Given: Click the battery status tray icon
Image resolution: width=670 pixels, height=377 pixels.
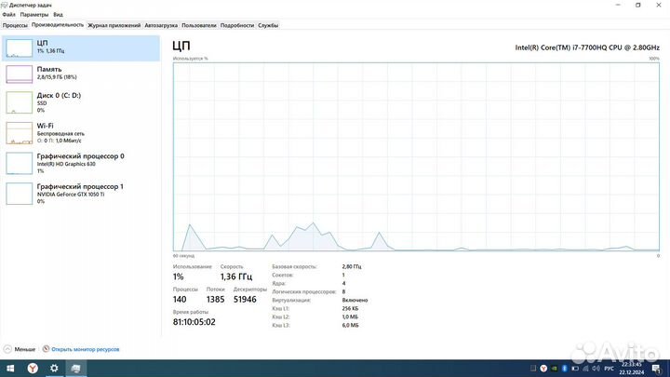Looking at the screenshot, I should point(575,369).
